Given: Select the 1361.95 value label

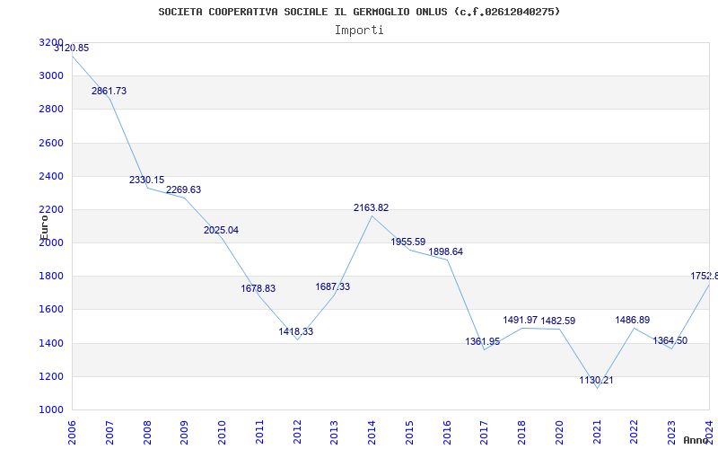Looking at the screenshot, I should 483,342.
